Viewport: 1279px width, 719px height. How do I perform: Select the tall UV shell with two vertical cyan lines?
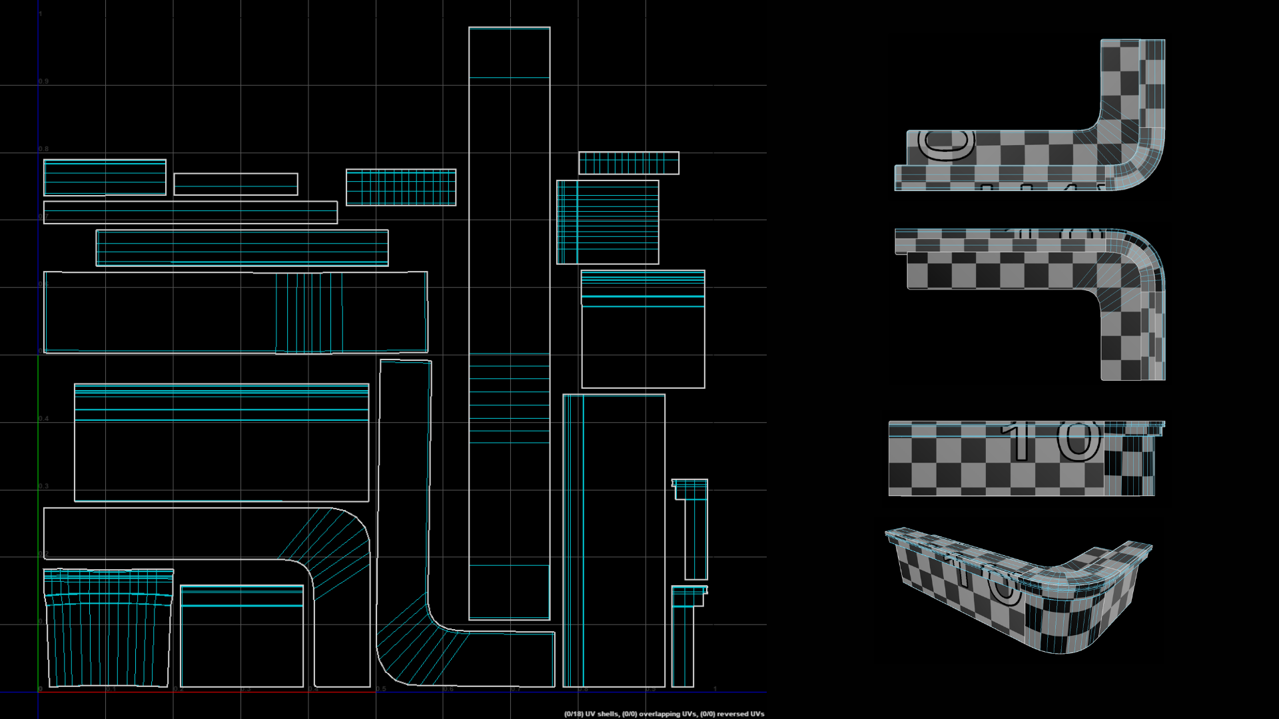(614, 541)
